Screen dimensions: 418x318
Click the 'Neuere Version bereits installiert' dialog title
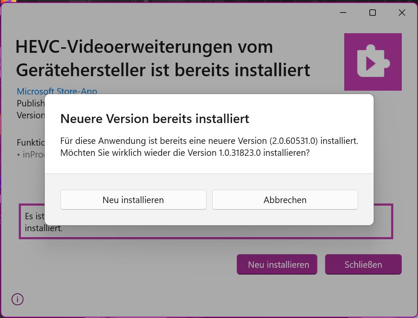tap(154, 119)
